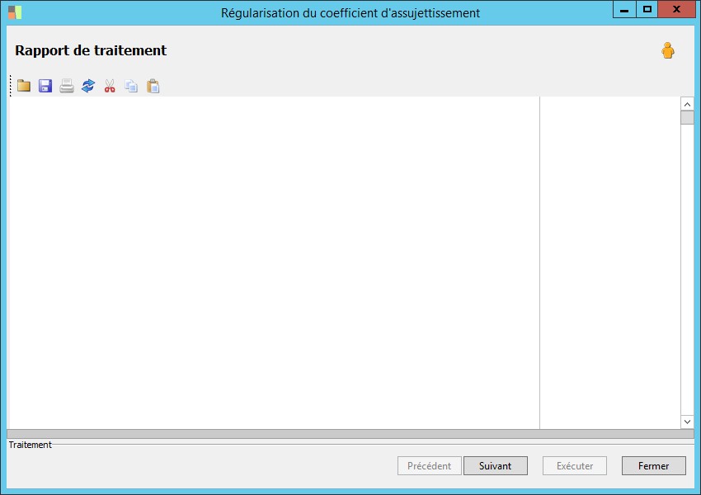Paste from clipboard icon
Viewport: 701px width, 495px height.
[153, 86]
